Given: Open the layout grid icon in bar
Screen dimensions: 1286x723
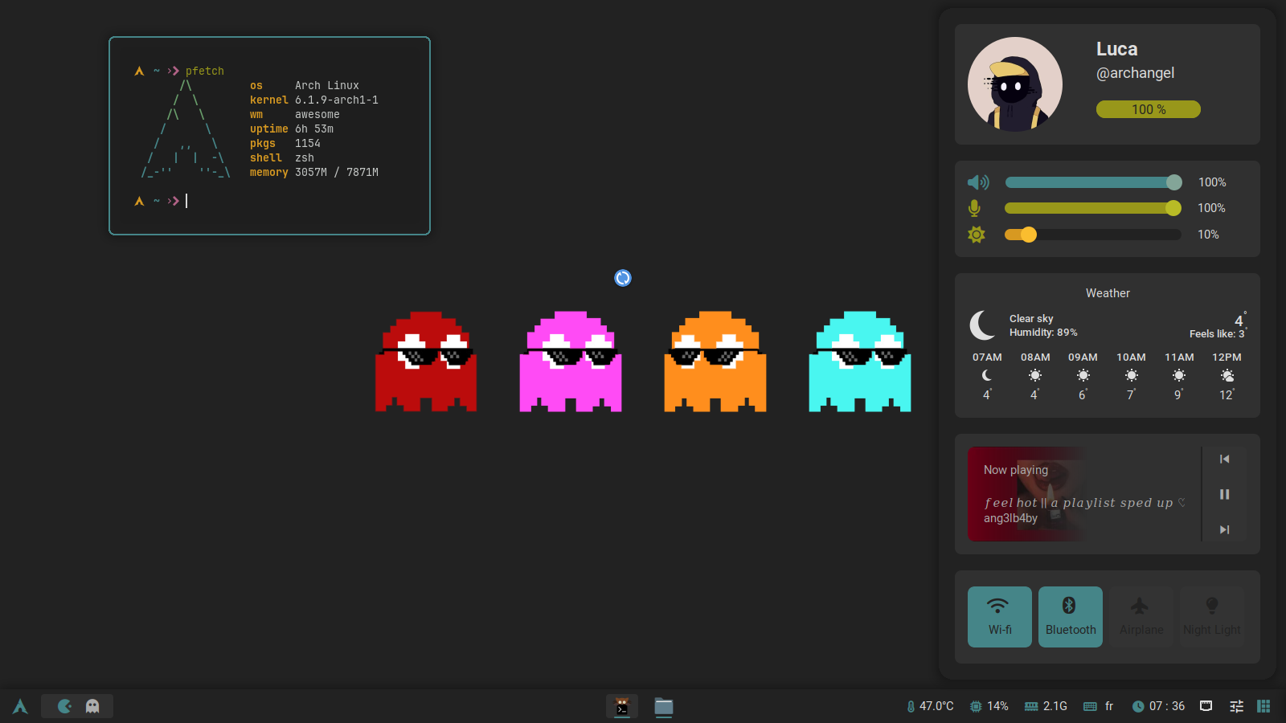Looking at the screenshot, I should coord(1263,706).
